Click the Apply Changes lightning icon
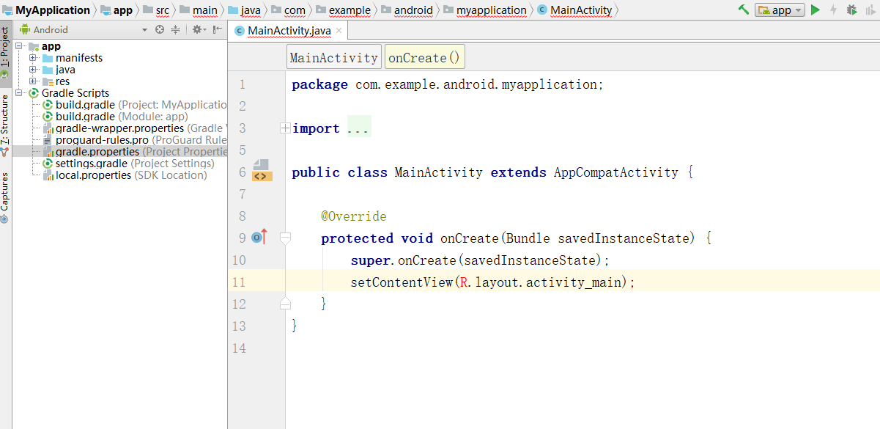This screenshot has height=429, width=880. coord(834,10)
